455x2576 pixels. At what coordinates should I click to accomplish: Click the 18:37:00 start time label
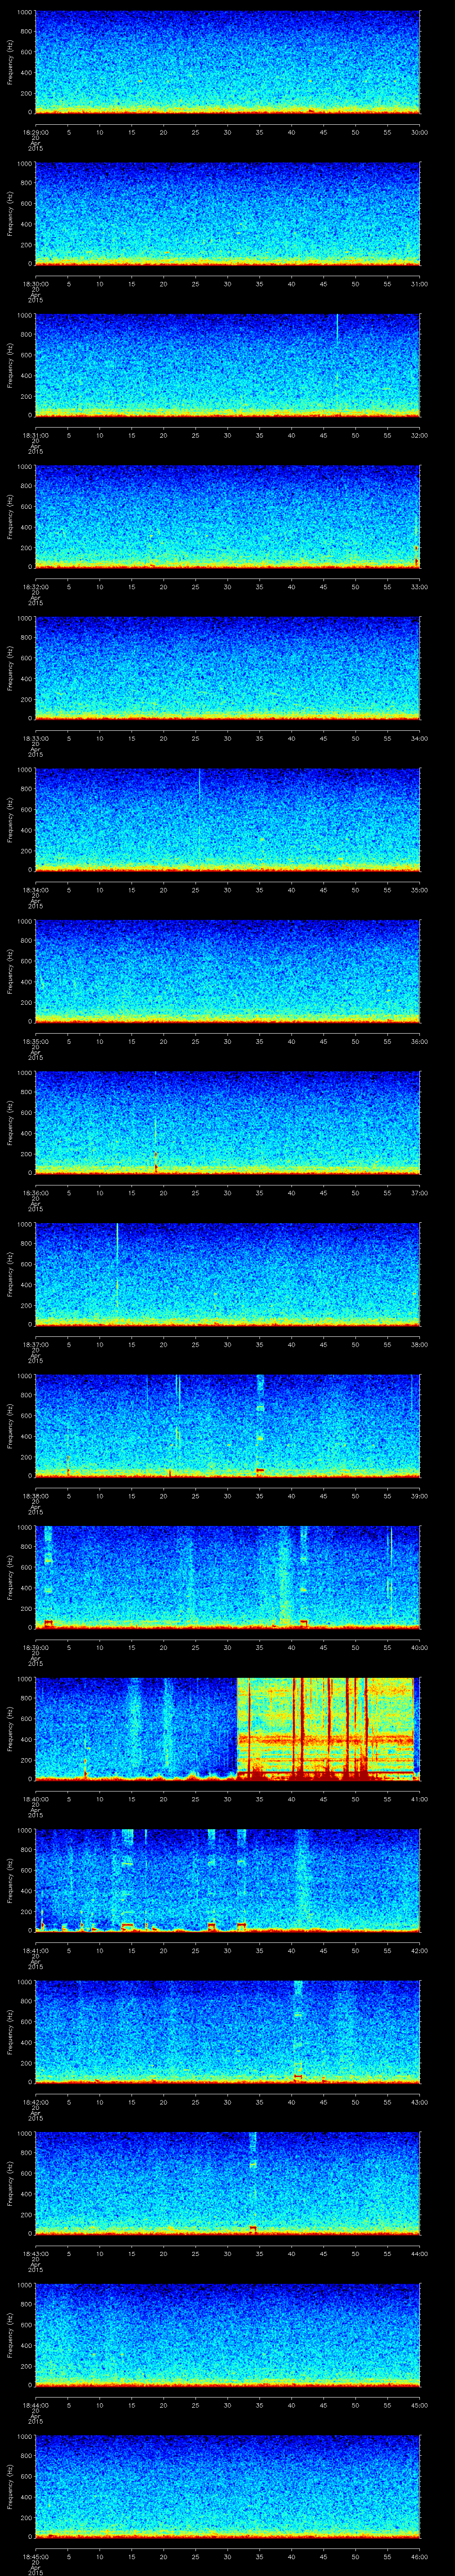pos(35,1344)
